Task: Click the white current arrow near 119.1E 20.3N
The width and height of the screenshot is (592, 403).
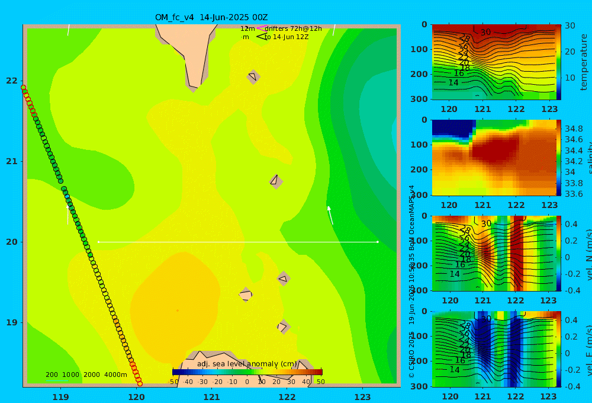Action: (68, 215)
